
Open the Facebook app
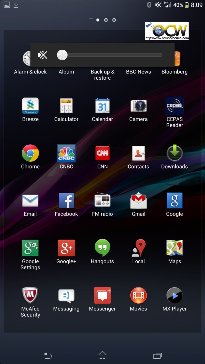66,201
